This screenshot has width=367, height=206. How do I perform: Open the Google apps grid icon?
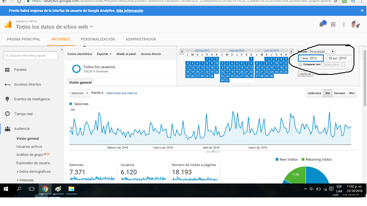pyautogui.click(x=333, y=24)
